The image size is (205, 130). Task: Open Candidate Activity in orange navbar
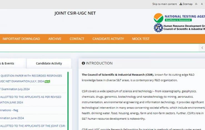click(108, 39)
